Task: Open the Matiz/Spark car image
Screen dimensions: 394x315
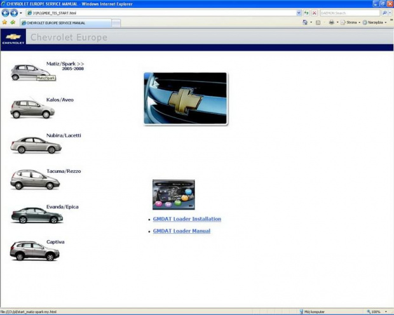Action: point(30,72)
